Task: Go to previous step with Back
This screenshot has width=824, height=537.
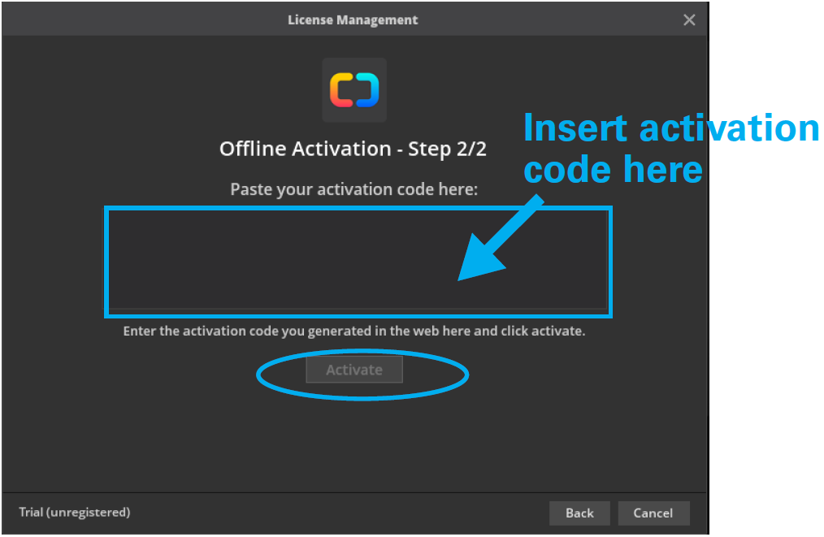Action: [579, 513]
